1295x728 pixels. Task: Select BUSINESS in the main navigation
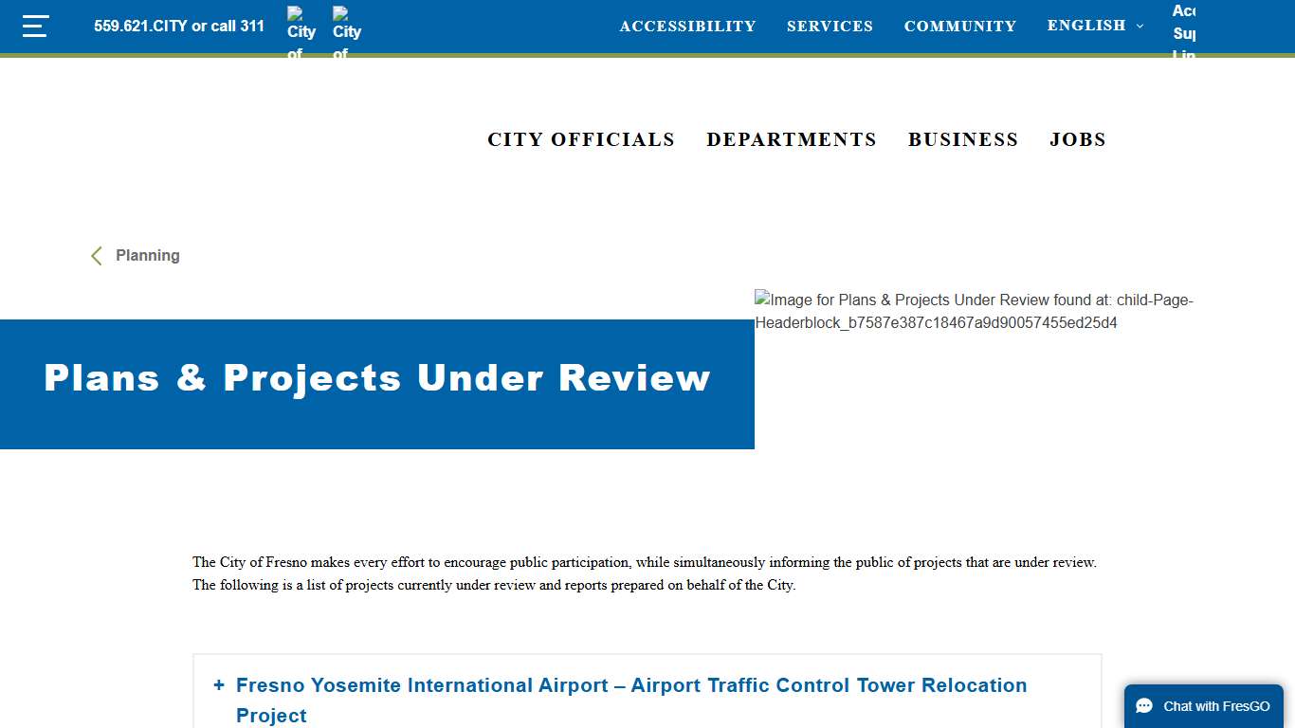pyautogui.click(x=963, y=139)
